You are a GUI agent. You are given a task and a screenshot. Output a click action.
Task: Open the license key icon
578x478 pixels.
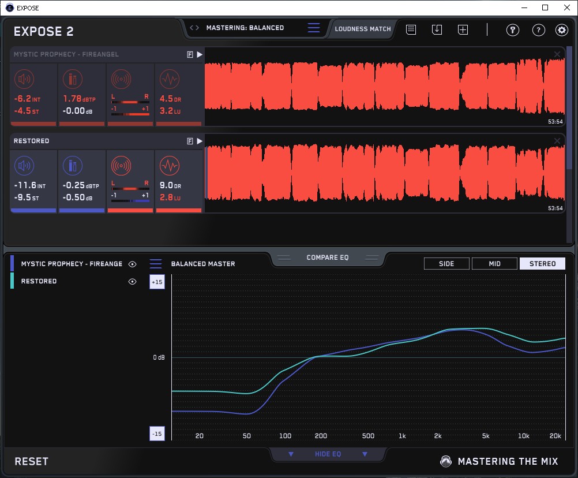(513, 30)
